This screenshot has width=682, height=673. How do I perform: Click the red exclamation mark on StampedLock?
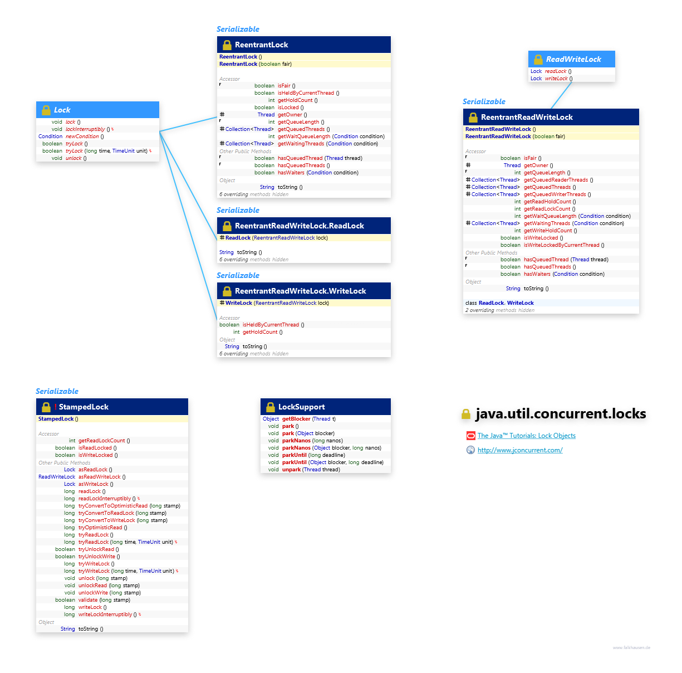pos(55,407)
